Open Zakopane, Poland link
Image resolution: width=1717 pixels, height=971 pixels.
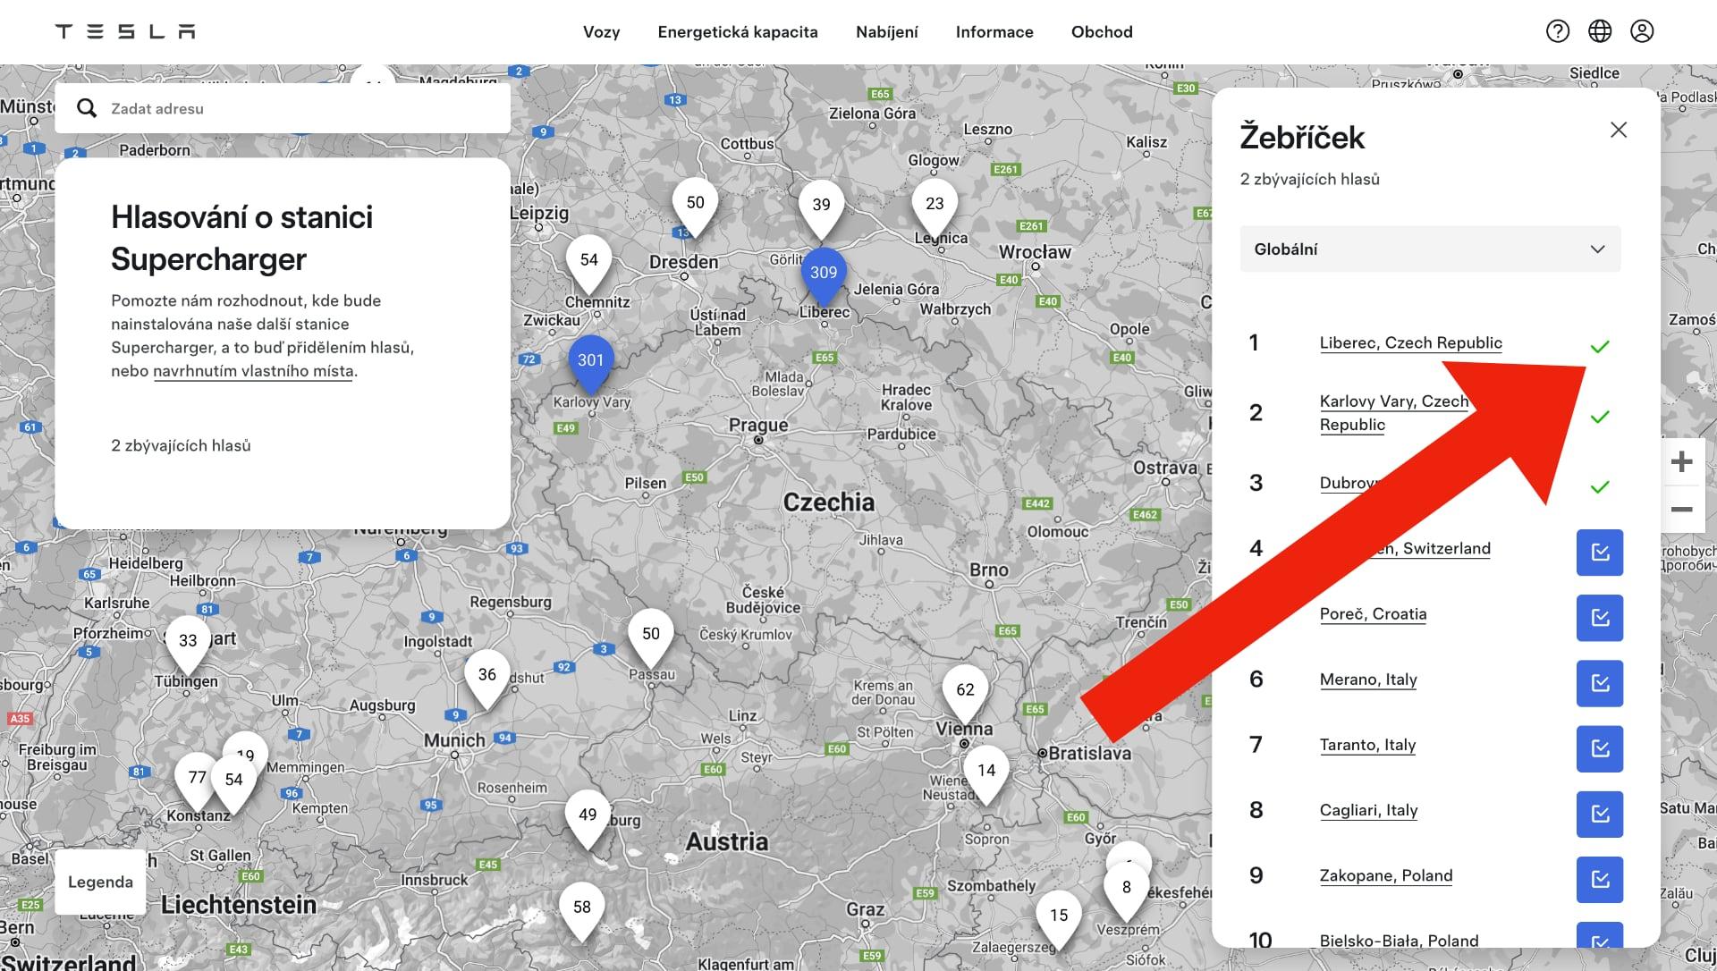pos(1385,876)
